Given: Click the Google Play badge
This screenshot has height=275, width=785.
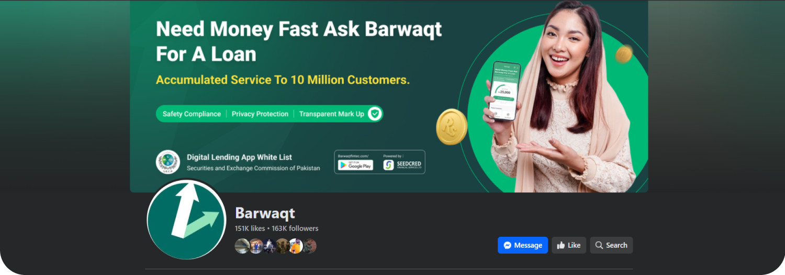Looking at the screenshot, I should 355,165.
